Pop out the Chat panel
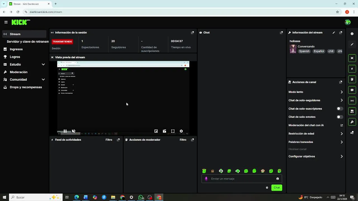Image resolution: width=358 pixels, height=201 pixels. [x=281, y=33]
